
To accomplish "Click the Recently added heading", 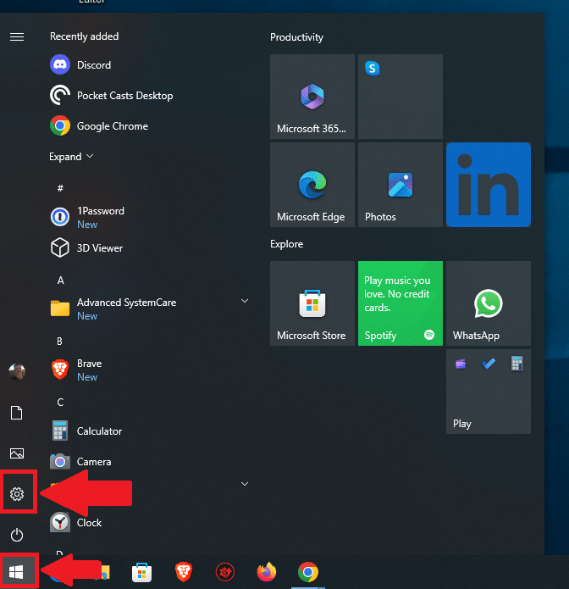I will pos(84,36).
